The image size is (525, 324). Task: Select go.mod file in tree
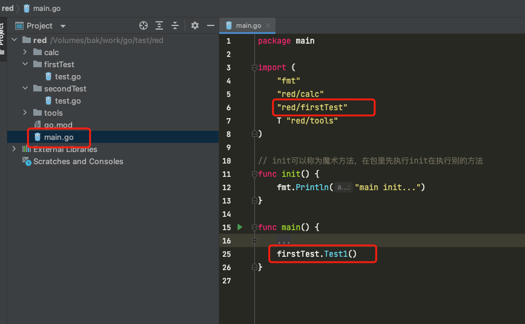(x=58, y=125)
